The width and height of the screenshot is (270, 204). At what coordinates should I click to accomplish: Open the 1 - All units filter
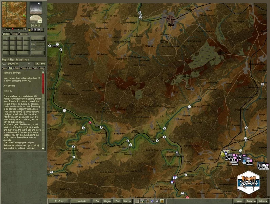[81, 201]
